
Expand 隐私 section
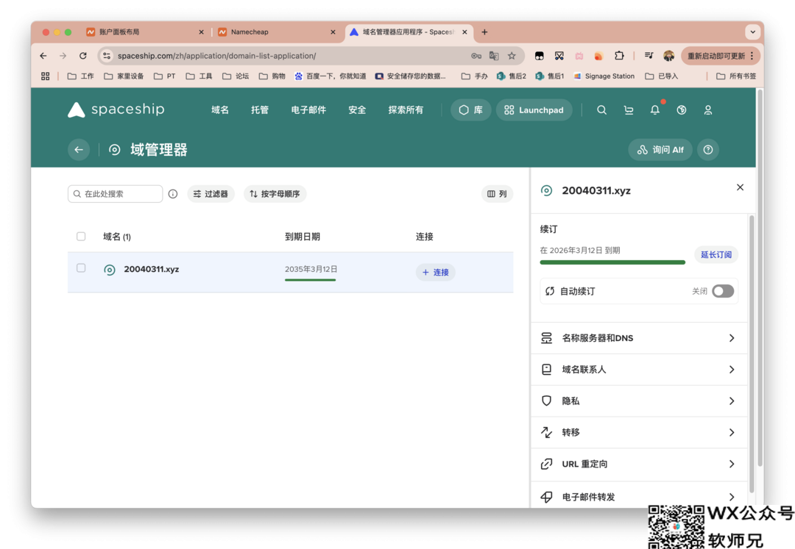[639, 401]
